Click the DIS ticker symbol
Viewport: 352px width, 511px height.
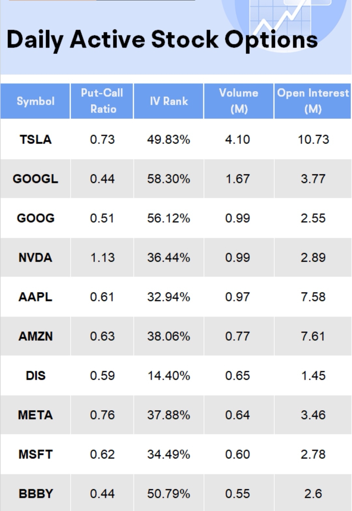(36, 376)
